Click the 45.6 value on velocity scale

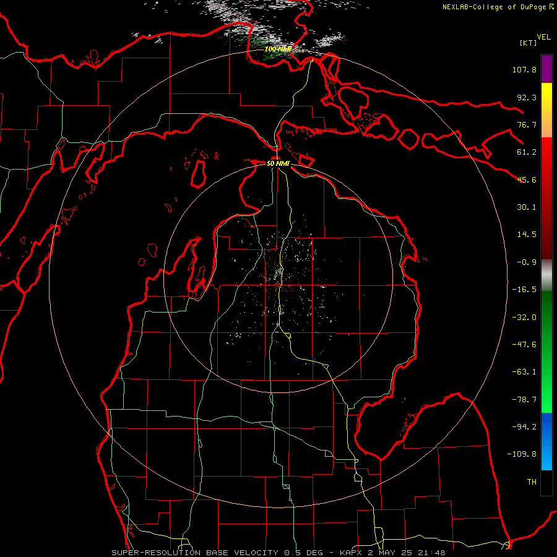527,179
